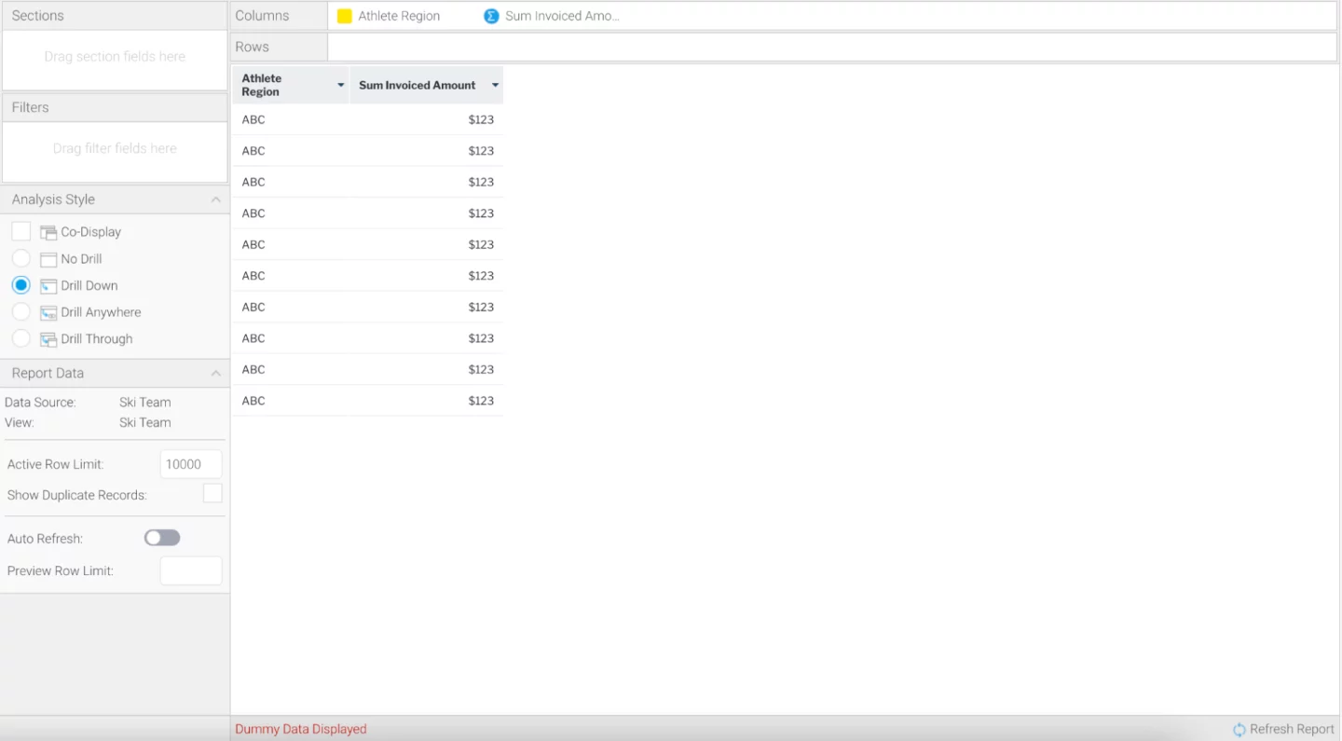This screenshot has height=741, width=1342.
Task: Click the Drill Down icon
Action: (x=48, y=286)
